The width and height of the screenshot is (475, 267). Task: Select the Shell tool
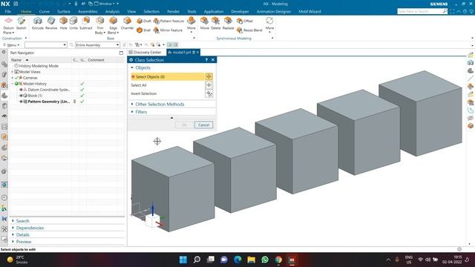coord(143,30)
